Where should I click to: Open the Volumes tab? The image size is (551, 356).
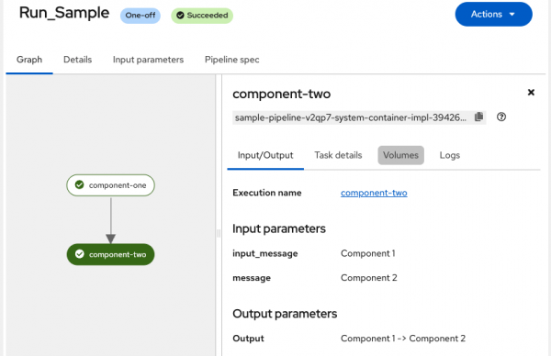[x=400, y=155]
